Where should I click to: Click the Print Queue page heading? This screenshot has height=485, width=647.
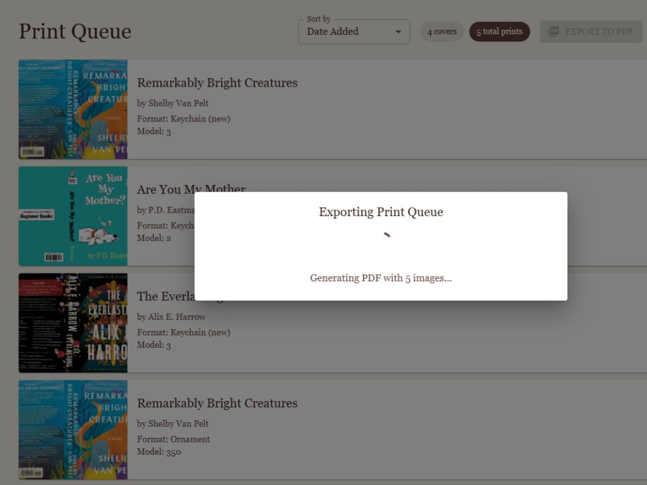pyautogui.click(x=75, y=31)
